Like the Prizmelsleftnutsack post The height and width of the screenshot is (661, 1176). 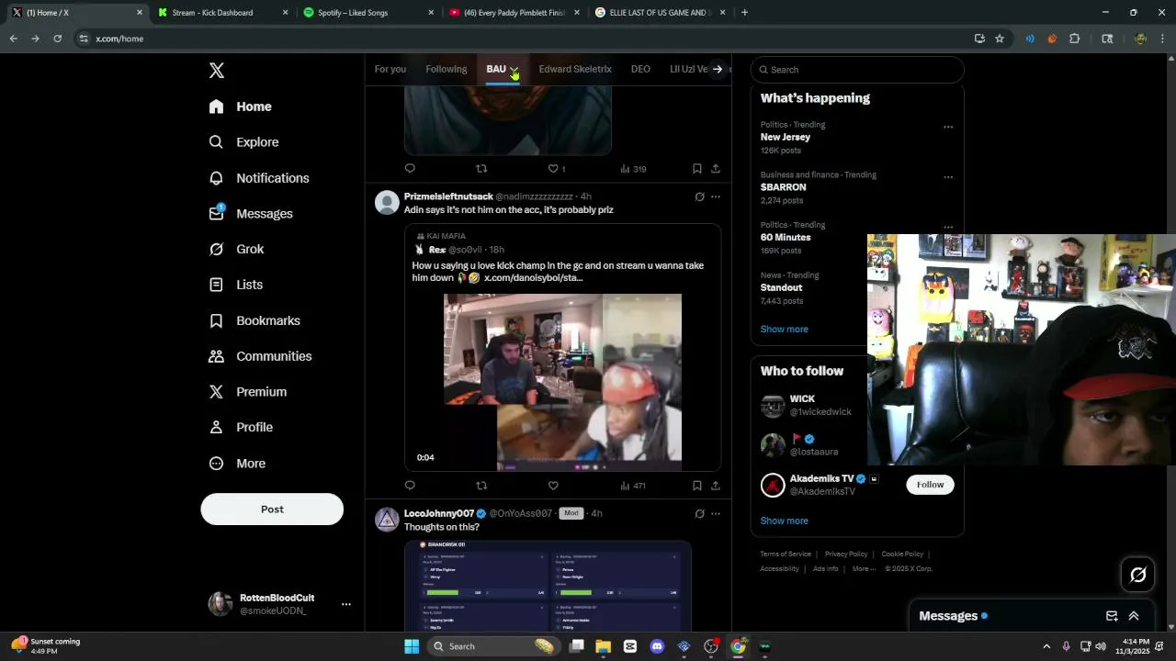[553, 486]
